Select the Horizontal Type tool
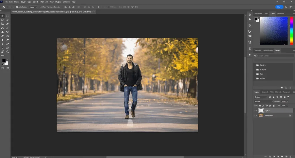This screenshot has width=295, height=158. tap(2, 44)
